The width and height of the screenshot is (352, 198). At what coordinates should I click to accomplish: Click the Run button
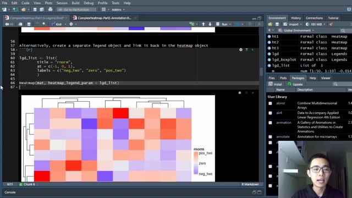222,24
